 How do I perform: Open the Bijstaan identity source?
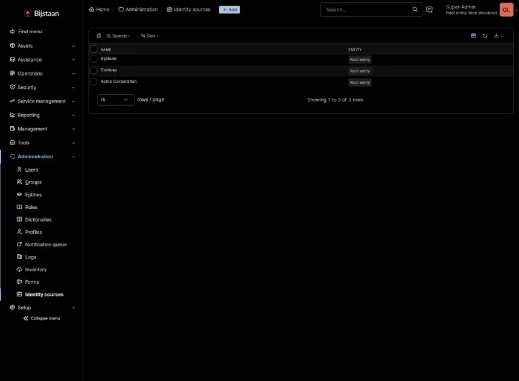tap(108, 59)
